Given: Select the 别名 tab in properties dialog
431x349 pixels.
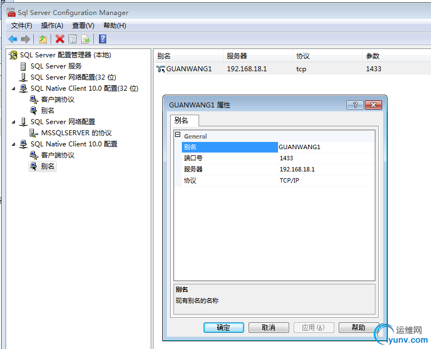Looking at the screenshot, I should pos(184,120).
